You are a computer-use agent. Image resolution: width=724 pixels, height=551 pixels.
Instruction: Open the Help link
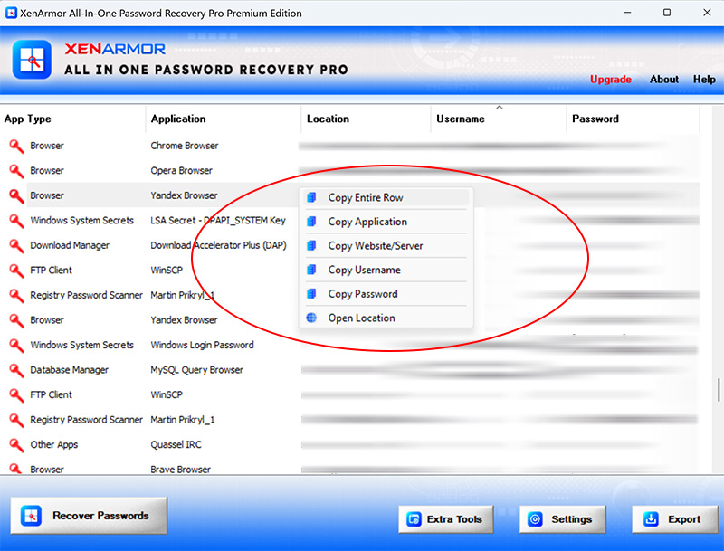[704, 80]
